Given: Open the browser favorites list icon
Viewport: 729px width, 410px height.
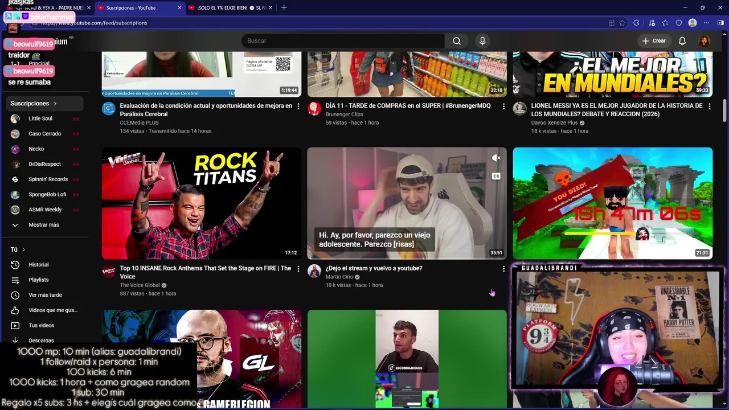Looking at the screenshot, I should [x=665, y=23].
